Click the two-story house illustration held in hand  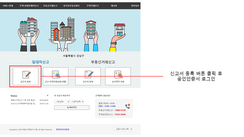119,30
